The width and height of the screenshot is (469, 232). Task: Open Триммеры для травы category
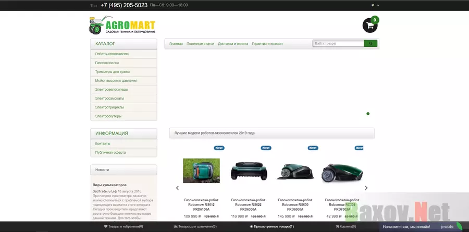(124, 72)
